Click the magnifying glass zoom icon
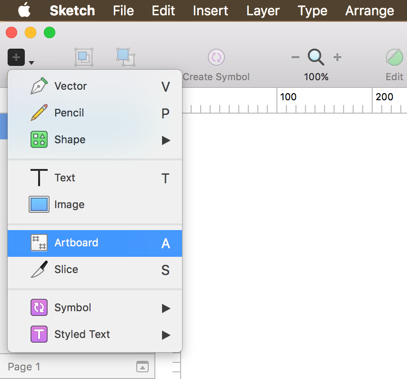 pos(316,57)
